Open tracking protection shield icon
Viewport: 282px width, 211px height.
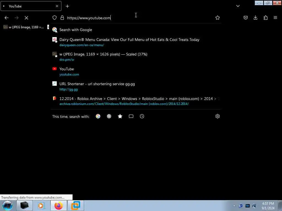[x=55, y=18]
